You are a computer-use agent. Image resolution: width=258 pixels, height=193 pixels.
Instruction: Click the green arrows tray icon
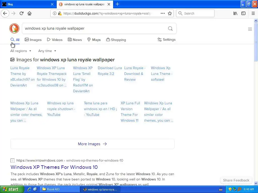235,189
